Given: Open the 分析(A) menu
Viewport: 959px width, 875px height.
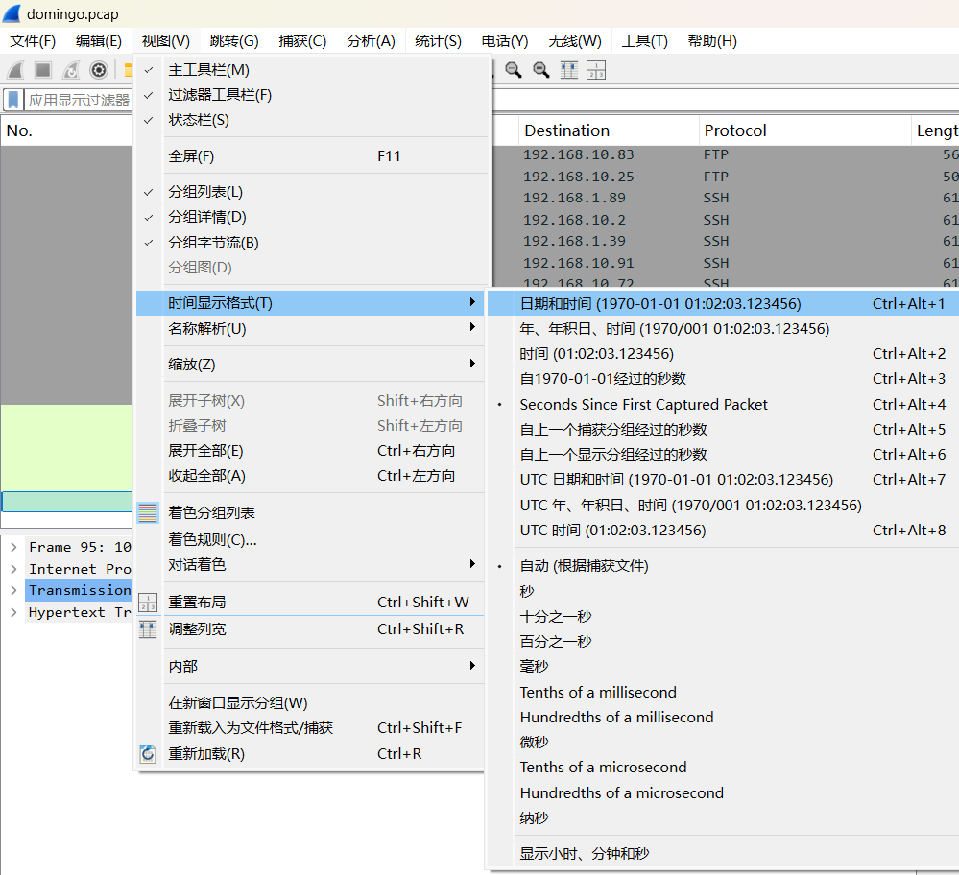Looking at the screenshot, I should 371,41.
